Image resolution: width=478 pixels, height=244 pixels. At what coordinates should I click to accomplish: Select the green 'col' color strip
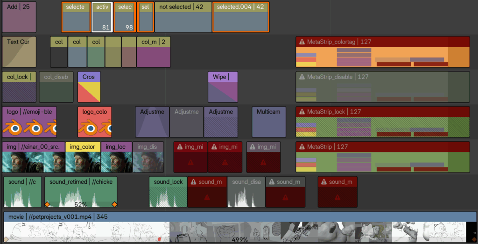tap(96, 52)
